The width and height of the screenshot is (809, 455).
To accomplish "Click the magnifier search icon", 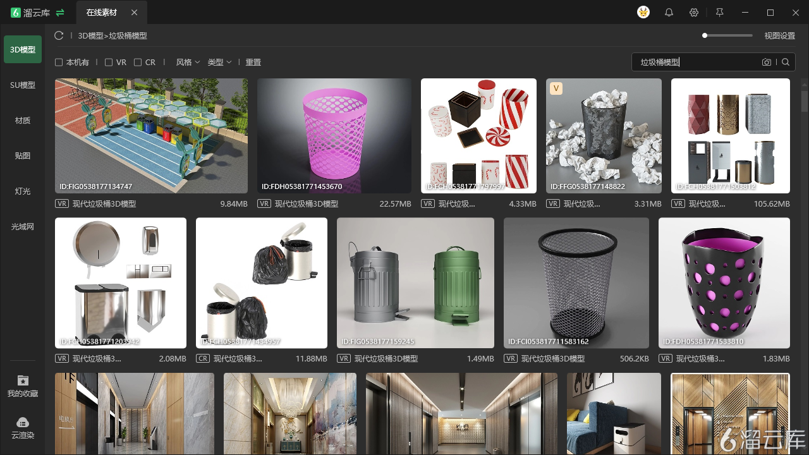I will (786, 62).
